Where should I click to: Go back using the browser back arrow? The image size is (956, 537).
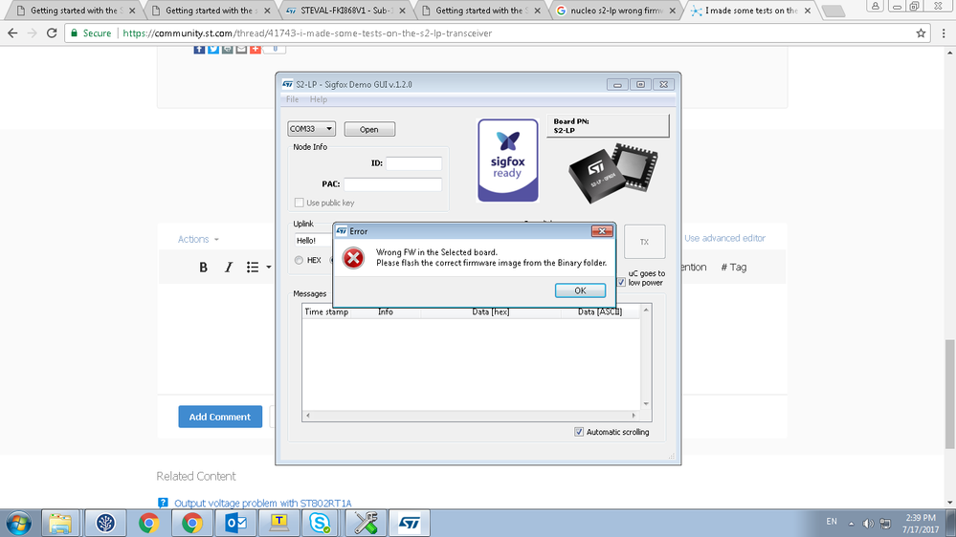(x=12, y=32)
